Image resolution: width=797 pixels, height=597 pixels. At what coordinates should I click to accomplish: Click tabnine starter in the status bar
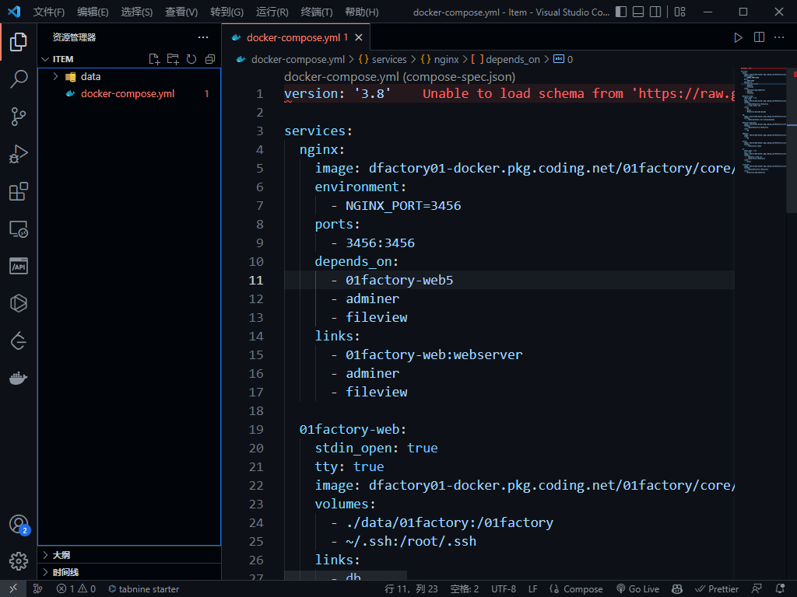click(x=144, y=588)
